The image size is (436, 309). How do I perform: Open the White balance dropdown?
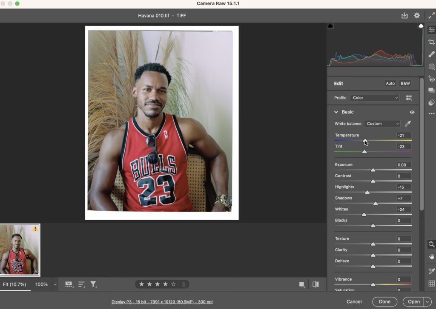click(x=382, y=124)
